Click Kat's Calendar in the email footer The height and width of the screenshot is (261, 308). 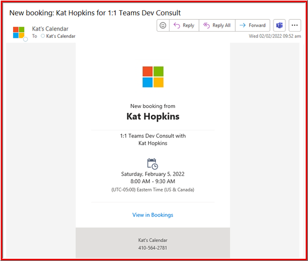[153, 240]
